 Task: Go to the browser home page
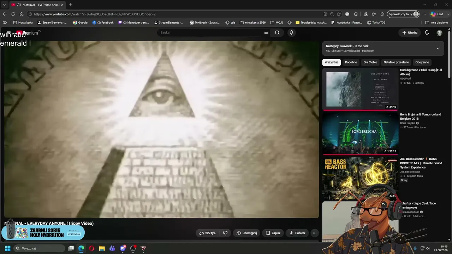(x=22, y=14)
